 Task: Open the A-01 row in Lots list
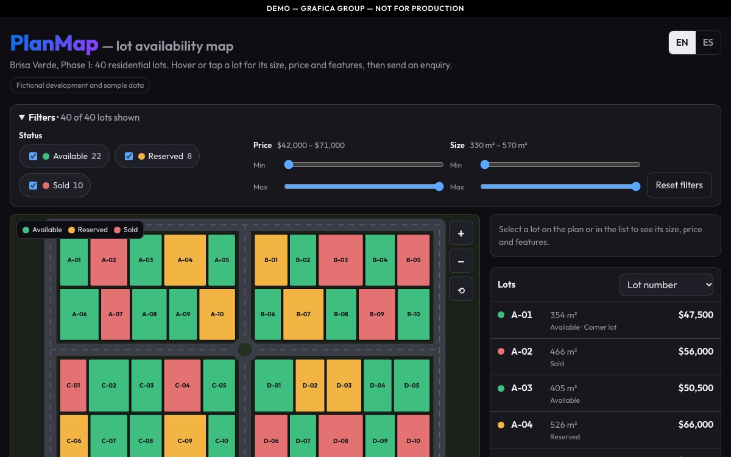click(x=606, y=321)
